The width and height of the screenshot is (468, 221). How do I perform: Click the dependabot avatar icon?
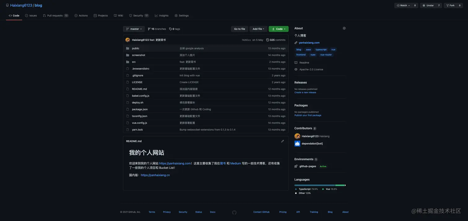coord(297,144)
